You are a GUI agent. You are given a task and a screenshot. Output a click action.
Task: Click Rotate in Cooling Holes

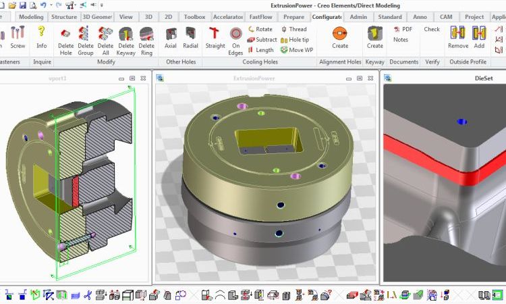click(x=260, y=29)
